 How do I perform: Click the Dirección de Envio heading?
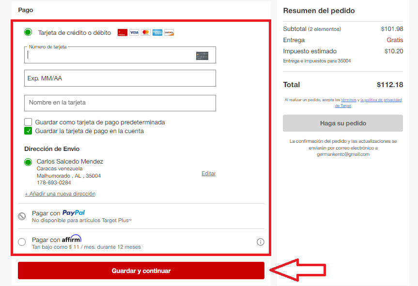[x=52, y=149]
